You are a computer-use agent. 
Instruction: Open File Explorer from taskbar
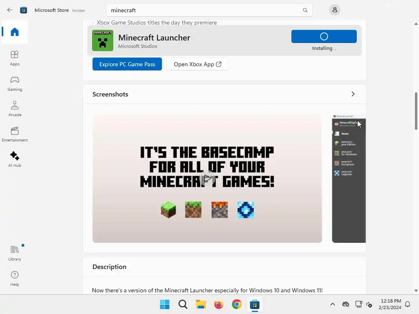click(200, 304)
